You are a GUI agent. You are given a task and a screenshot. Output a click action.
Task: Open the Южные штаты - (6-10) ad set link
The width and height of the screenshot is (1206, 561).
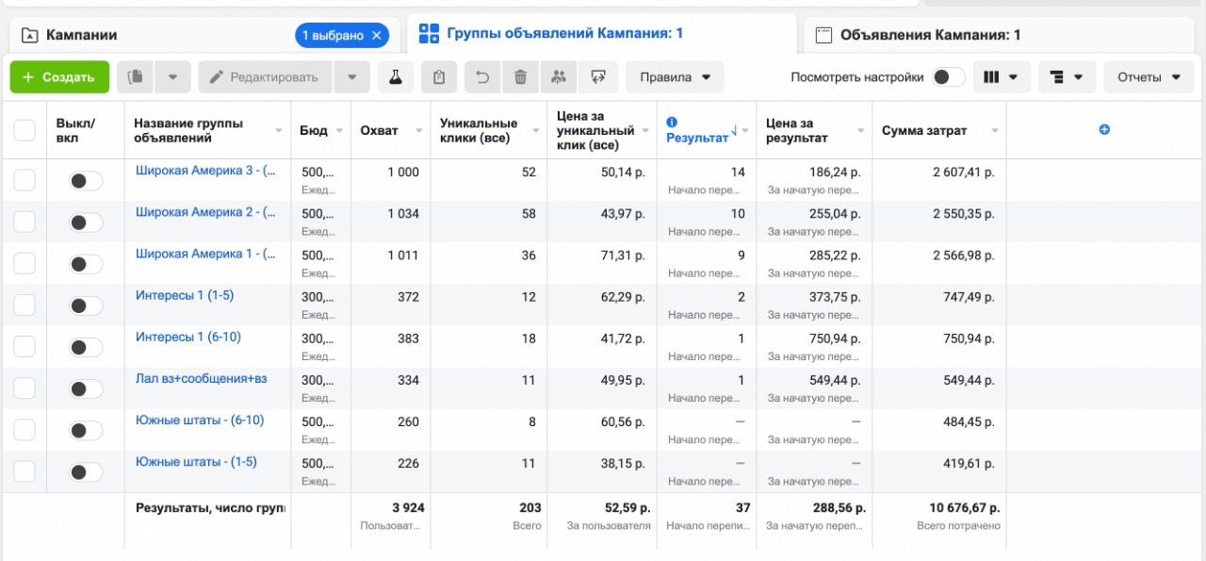[x=200, y=421]
